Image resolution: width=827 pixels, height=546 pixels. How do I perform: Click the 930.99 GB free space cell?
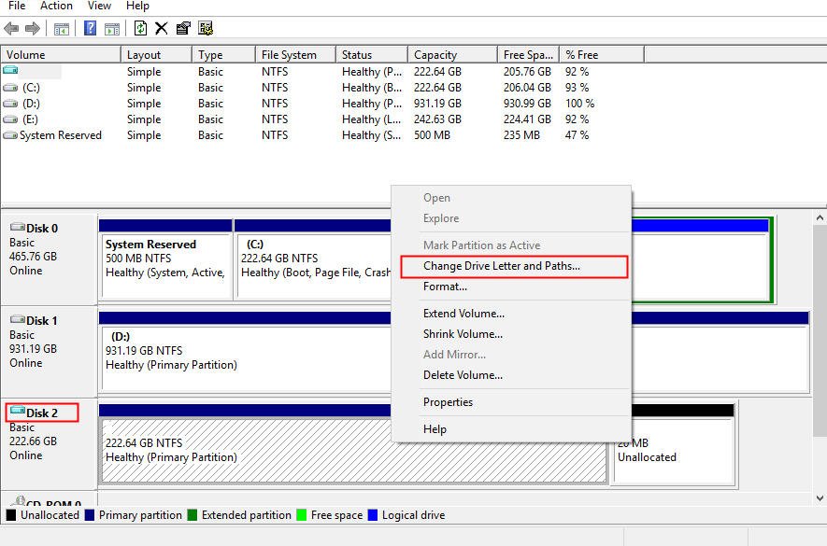(527, 104)
